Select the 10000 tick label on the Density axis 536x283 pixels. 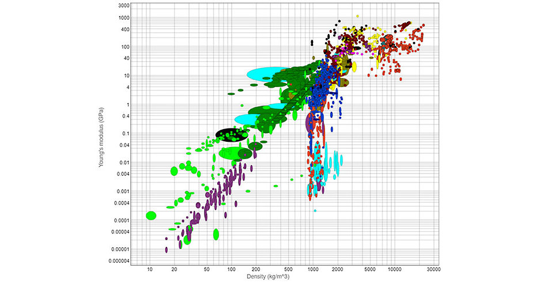(x=394, y=270)
